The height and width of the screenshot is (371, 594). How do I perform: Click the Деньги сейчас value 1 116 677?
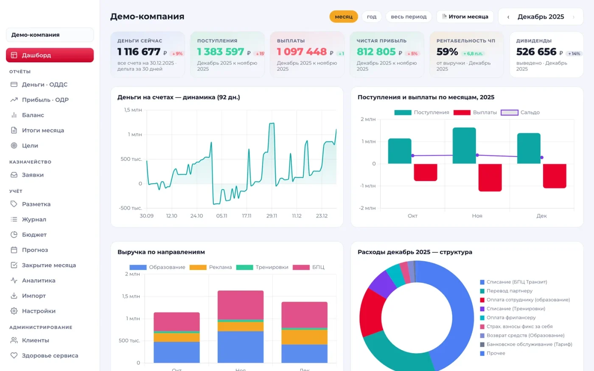139,52
